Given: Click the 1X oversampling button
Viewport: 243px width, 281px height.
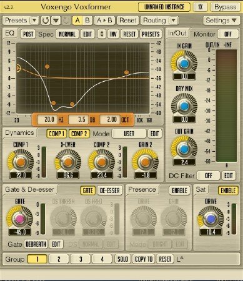Looking at the screenshot, I should point(200,7).
